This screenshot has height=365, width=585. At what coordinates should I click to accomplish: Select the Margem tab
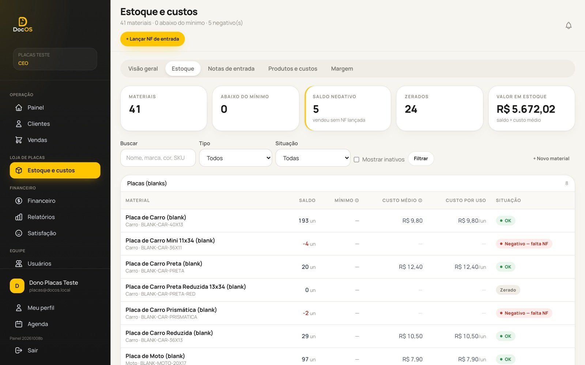click(342, 69)
